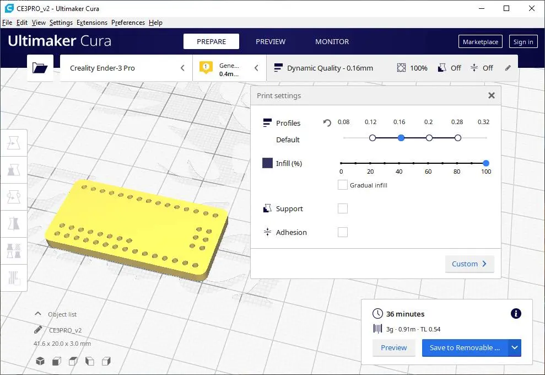Screen dimensions: 545x375
Task: Open the Preferences menu
Action: 128,23
